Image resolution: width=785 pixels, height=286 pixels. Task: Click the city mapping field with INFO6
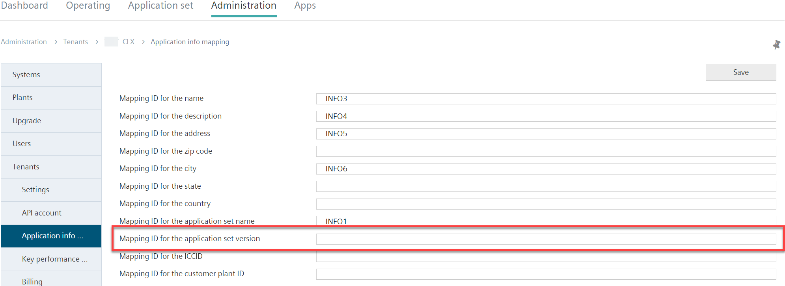(x=546, y=169)
